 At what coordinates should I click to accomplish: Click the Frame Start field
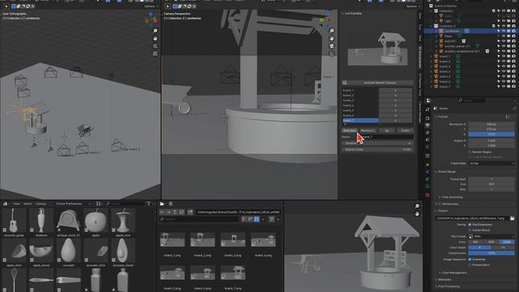(x=491, y=179)
